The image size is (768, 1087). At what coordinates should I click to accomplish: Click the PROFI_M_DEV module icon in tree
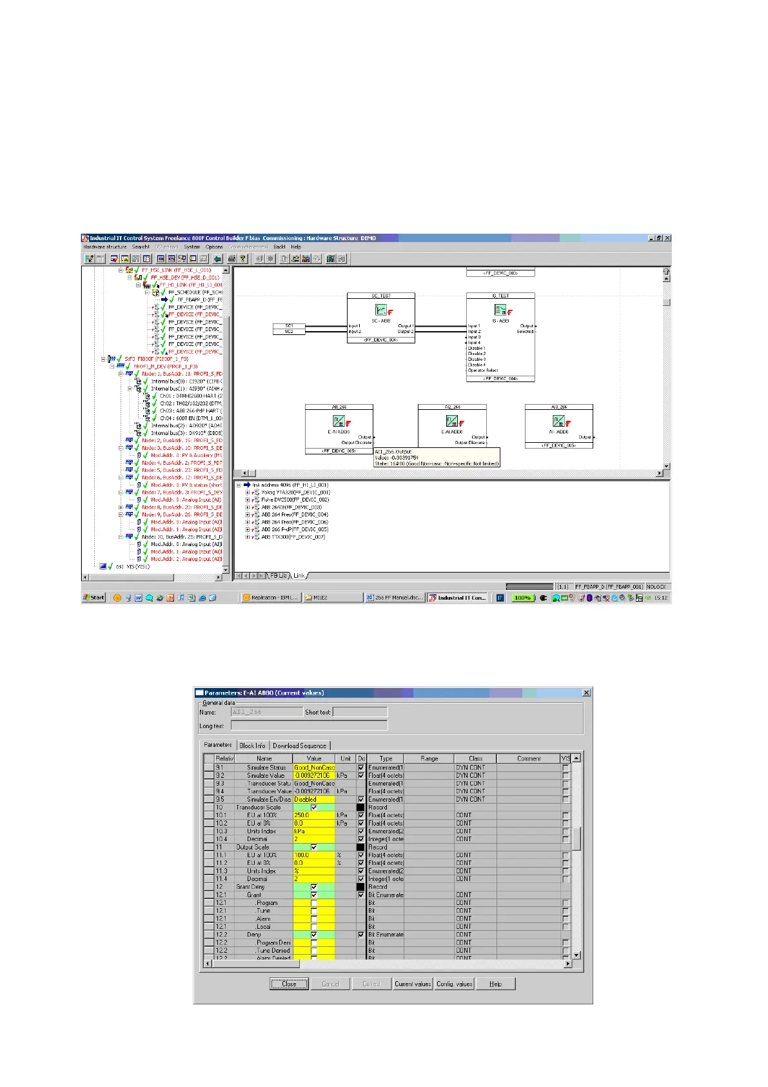coord(120,366)
